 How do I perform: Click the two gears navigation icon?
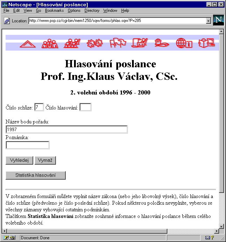(x=95, y=43)
